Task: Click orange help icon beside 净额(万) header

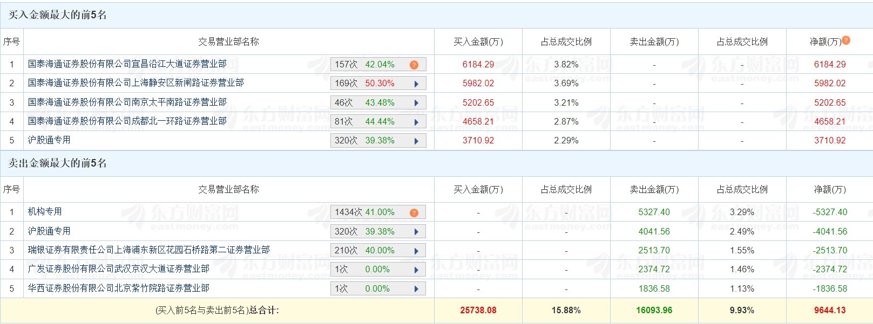Action: [x=846, y=40]
